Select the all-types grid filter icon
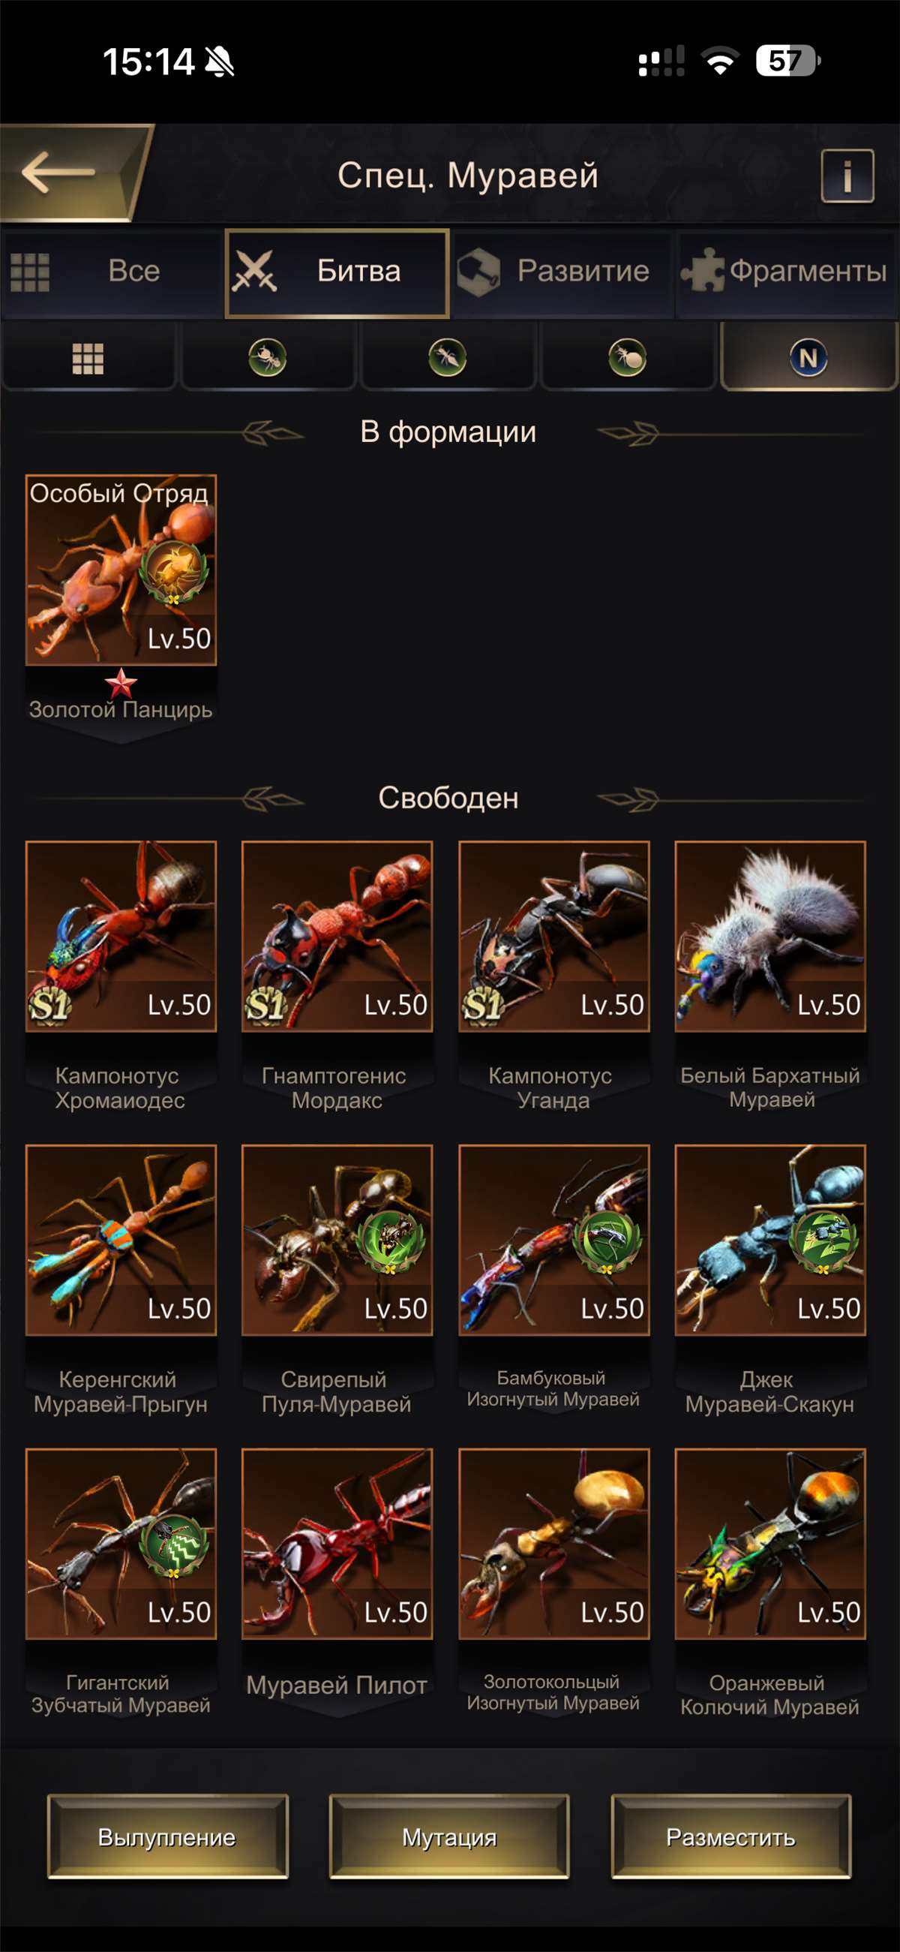This screenshot has height=1952, width=900. [88, 358]
